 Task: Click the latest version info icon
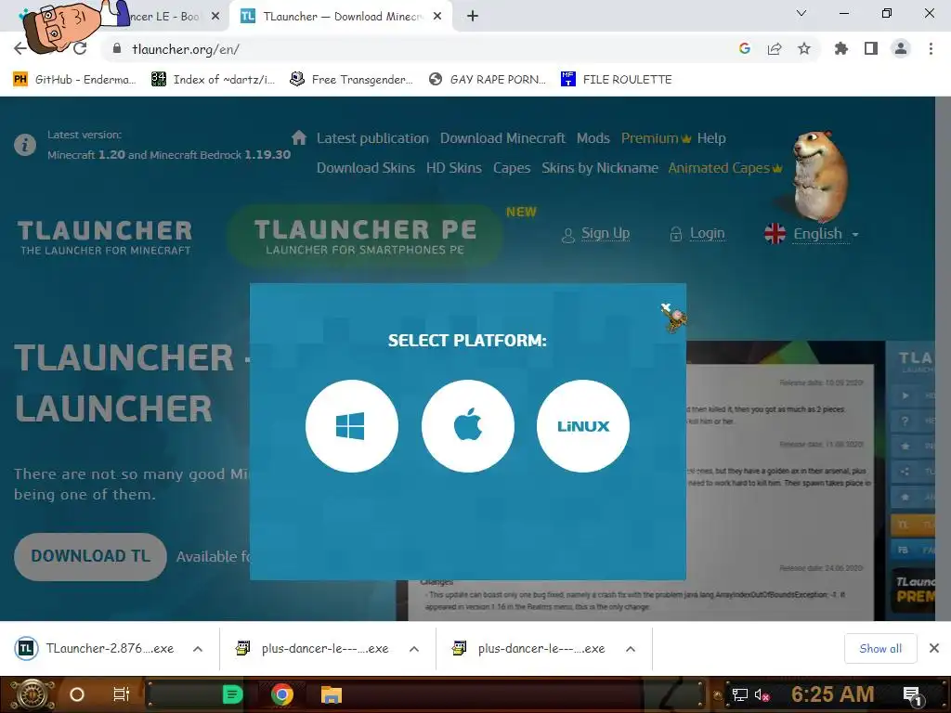[x=25, y=145]
